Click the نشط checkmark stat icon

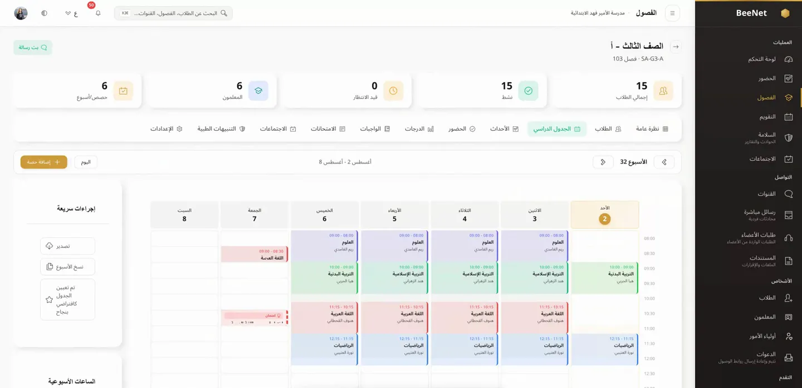pos(528,91)
